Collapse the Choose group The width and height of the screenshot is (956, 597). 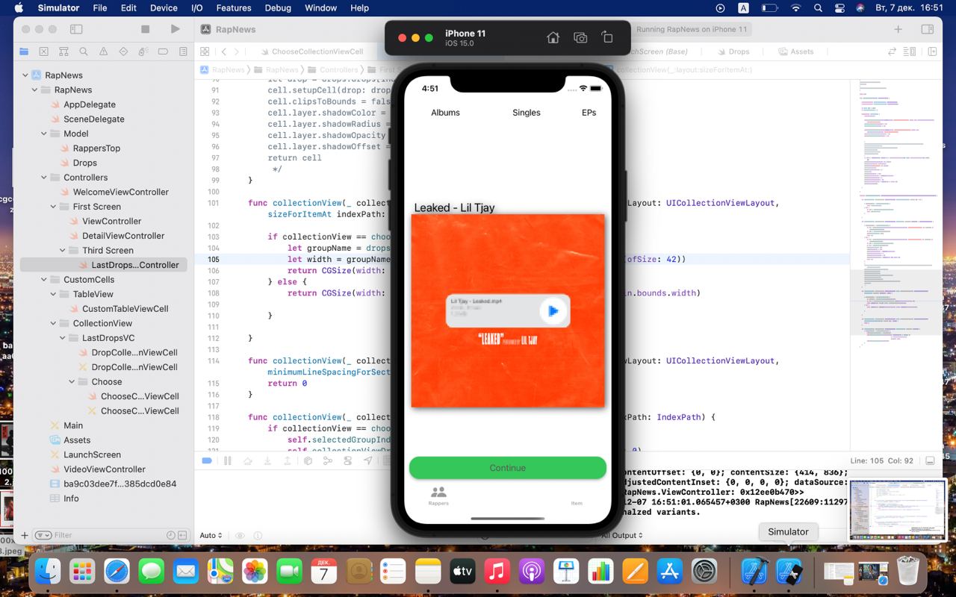coord(72,381)
